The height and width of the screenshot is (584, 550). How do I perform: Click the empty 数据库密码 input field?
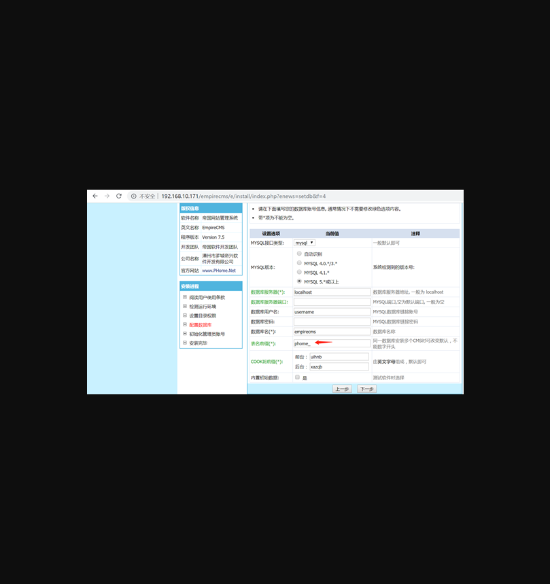tap(331, 322)
